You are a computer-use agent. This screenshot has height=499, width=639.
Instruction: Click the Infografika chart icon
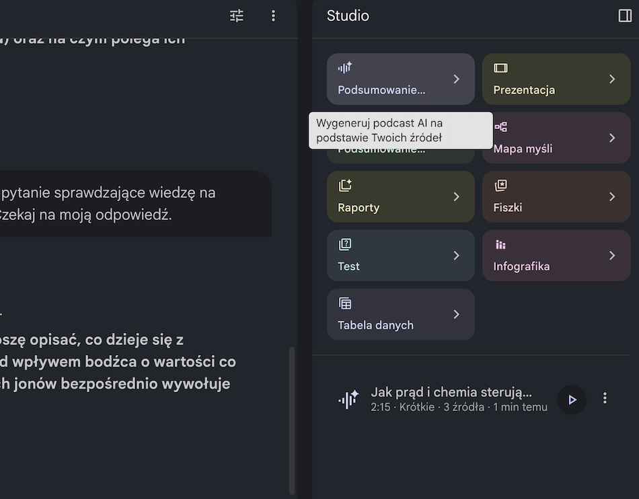click(500, 244)
